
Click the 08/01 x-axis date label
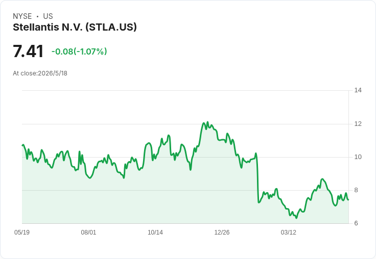coord(88,232)
